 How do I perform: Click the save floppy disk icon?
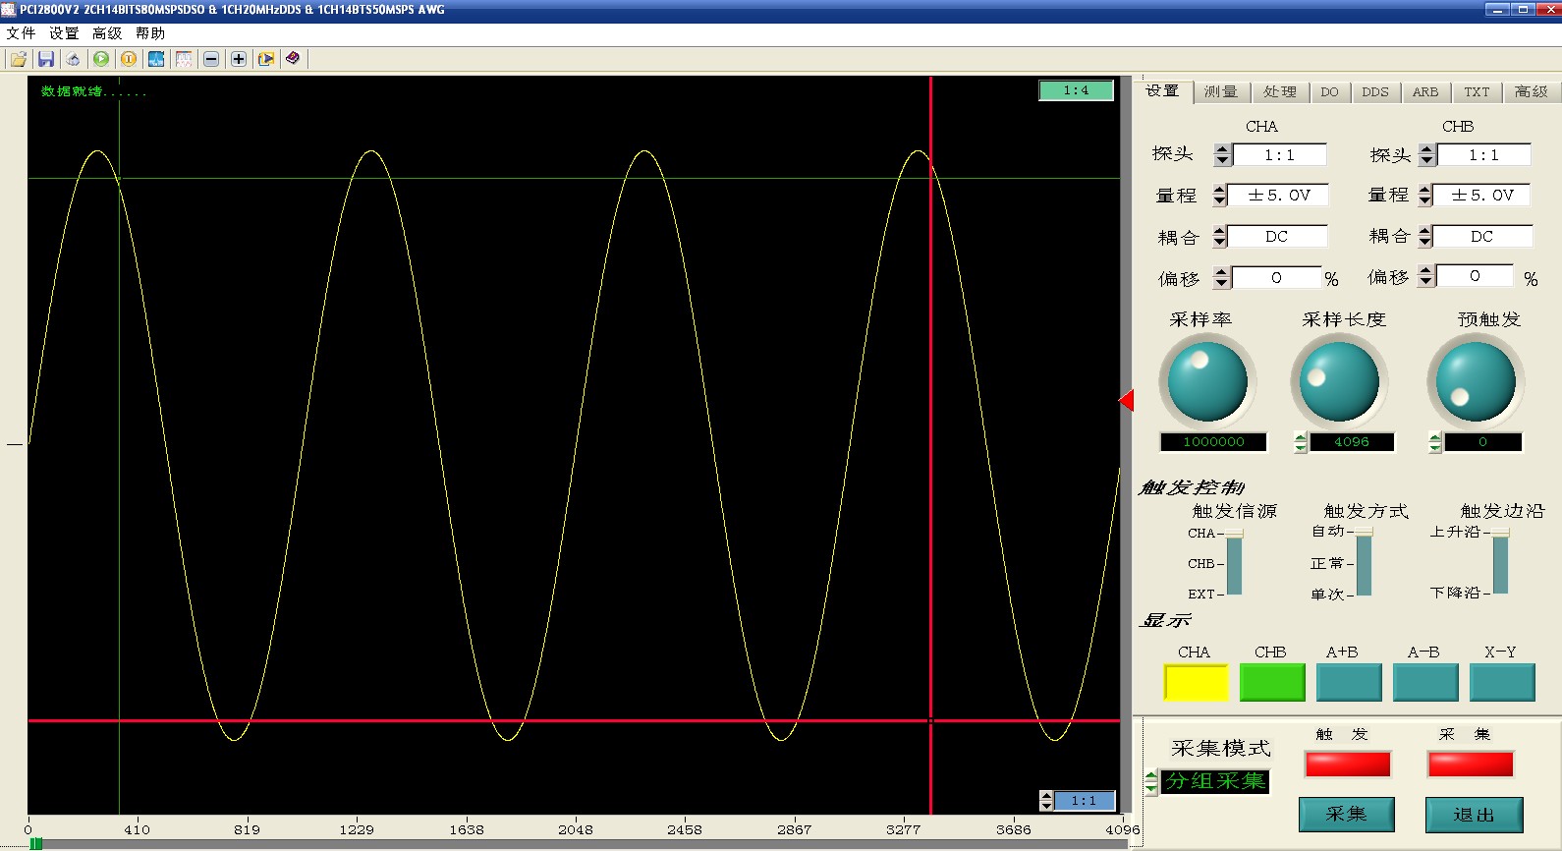pos(46,59)
